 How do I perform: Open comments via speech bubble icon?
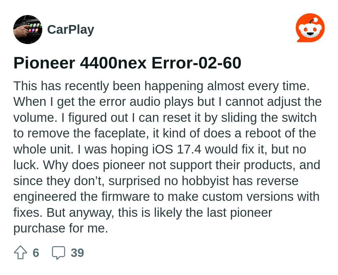[x=58, y=252]
